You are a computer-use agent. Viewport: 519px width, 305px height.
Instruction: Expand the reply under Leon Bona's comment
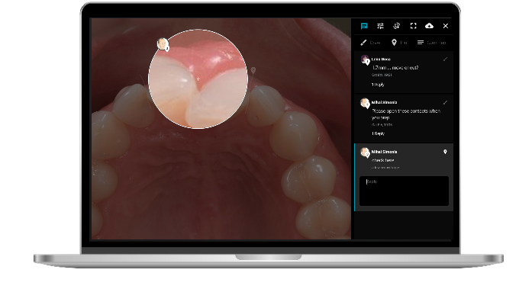pos(378,85)
